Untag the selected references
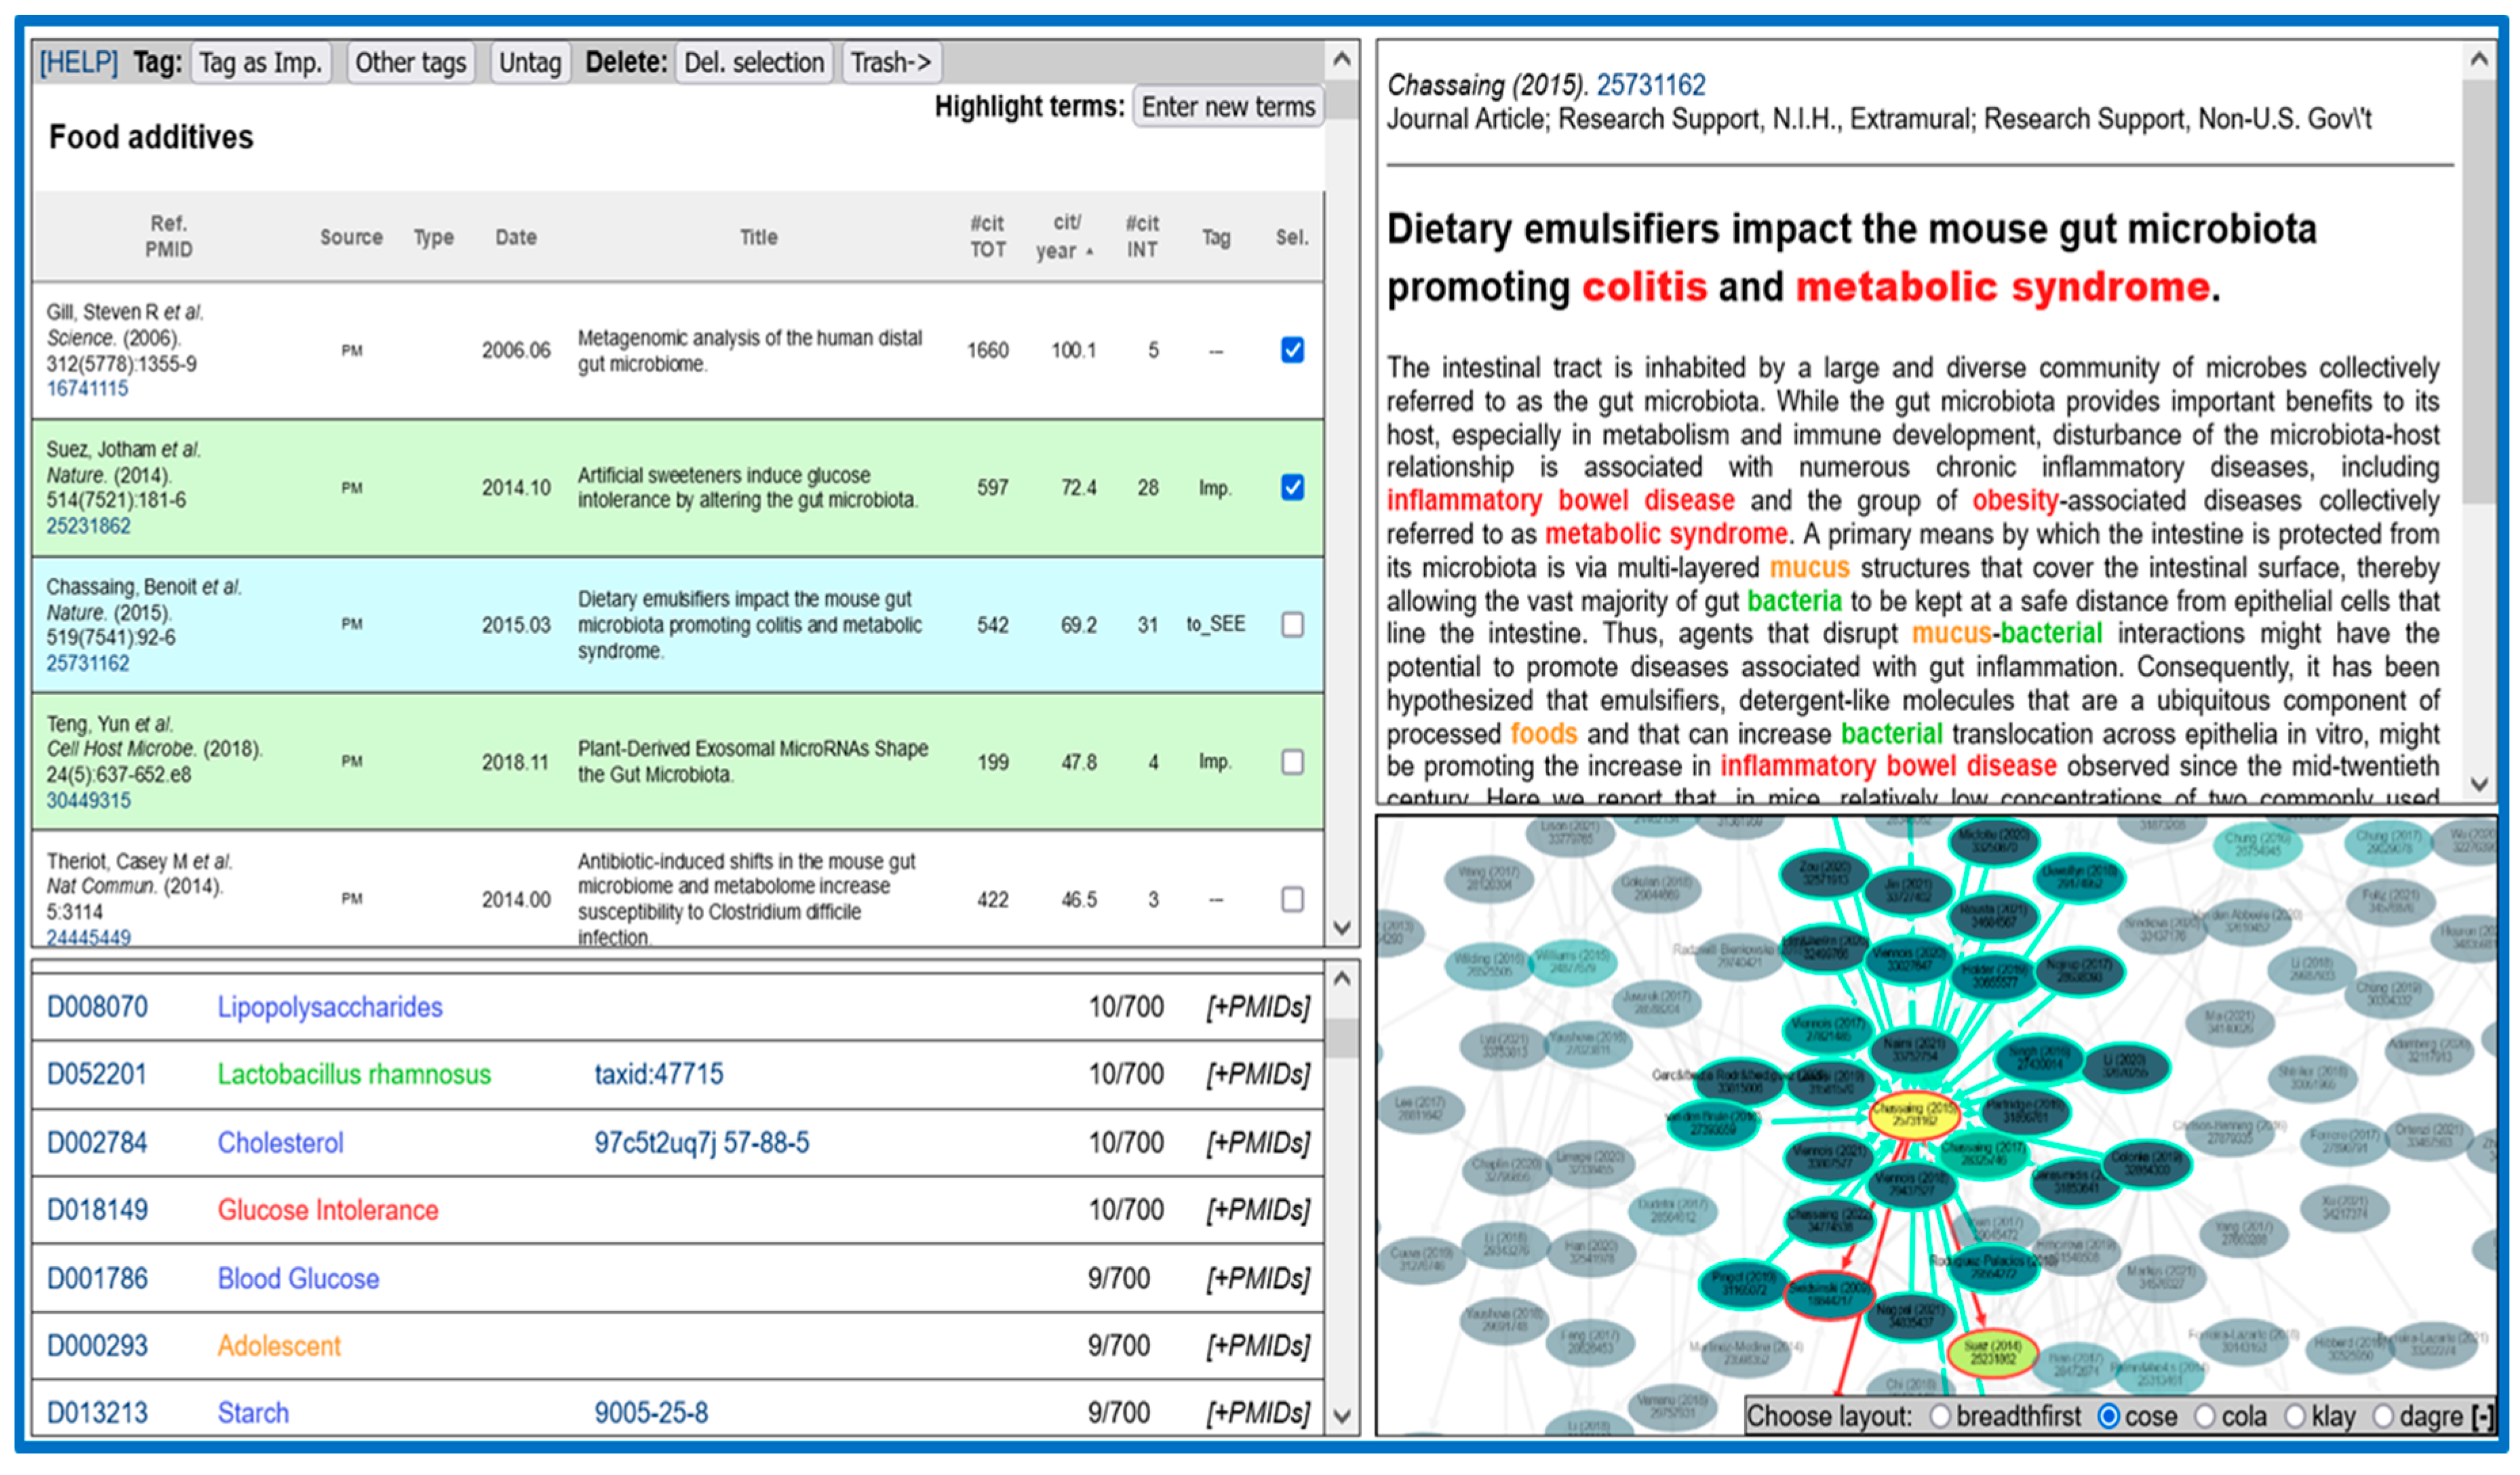 pyautogui.click(x=529, y=62)
